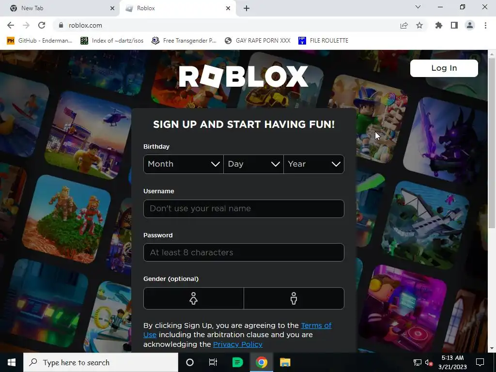
Task: Open GitHub - Enderman bookmark
Action: tap(40, 41)
